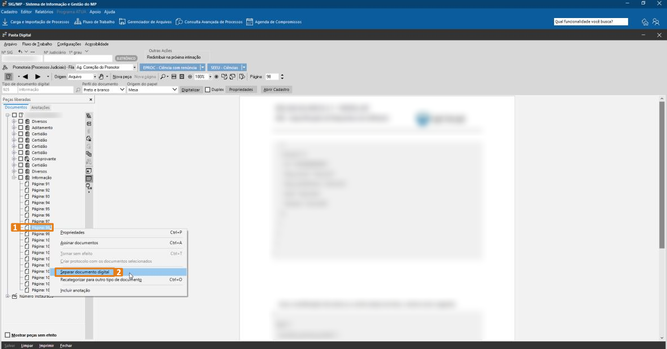Screen dimensions: 667x349
Task: Click the Fluxo de Trabalho icon
Action: [x=77, y=22]
